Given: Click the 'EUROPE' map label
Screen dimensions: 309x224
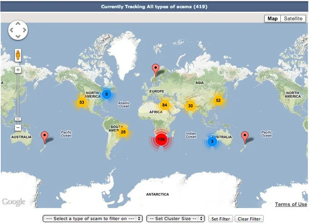Looking at the screenshot, I should coord(157,91).
